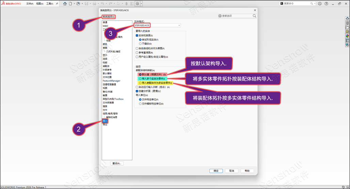The height and width of the screenshot is (189, 350).
Task: Open the Open file dropdown arrow
Action: [x=82, y=3]
